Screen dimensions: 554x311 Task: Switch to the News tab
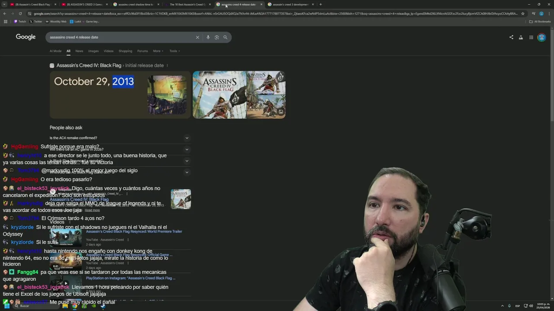[79, 51]
